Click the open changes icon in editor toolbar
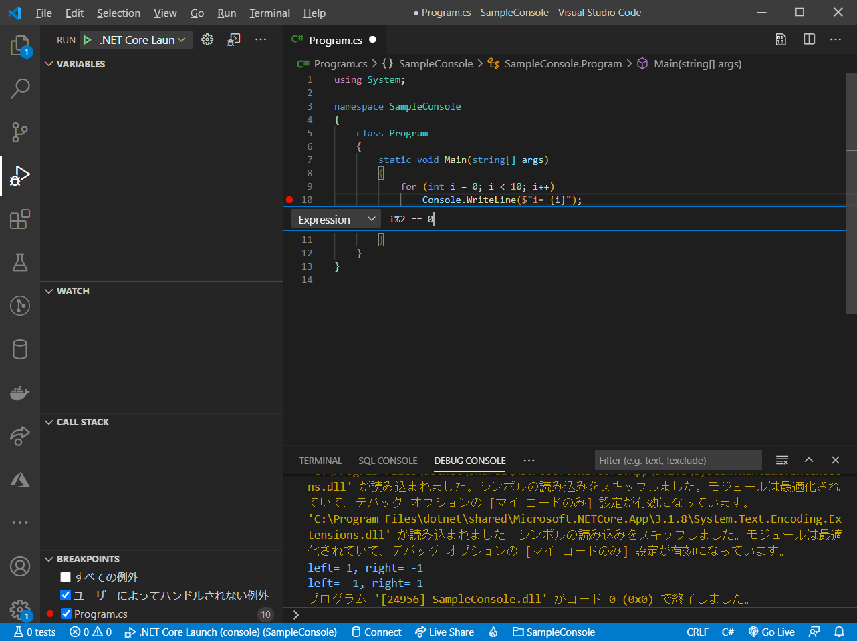The image size is (857, 641). (x=781, y=39)
